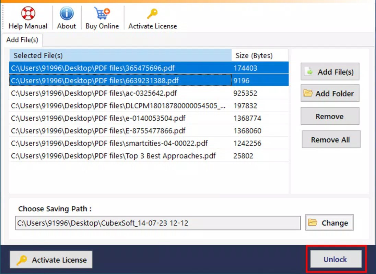Image resolution: width=376 pixels, height=274 pixels.
Task: Click the Add File(s) button
Action: point(330,72)
